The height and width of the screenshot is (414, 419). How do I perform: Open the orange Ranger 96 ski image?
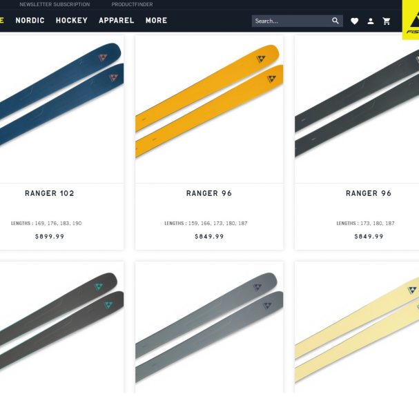(209, 109)
